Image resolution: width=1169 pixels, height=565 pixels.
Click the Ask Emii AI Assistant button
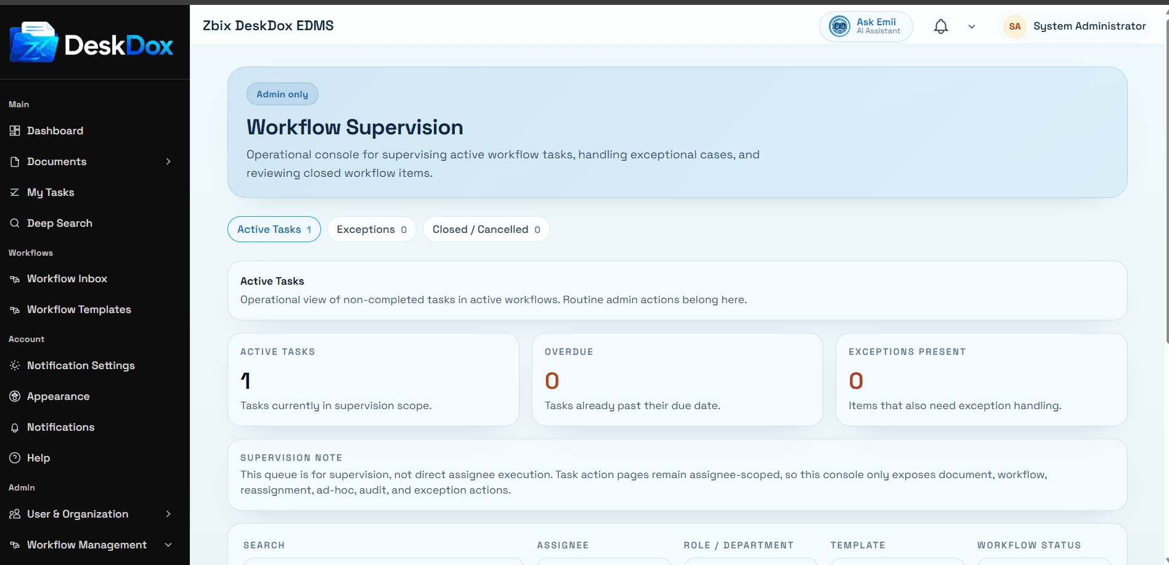click(x=866, y=26)
